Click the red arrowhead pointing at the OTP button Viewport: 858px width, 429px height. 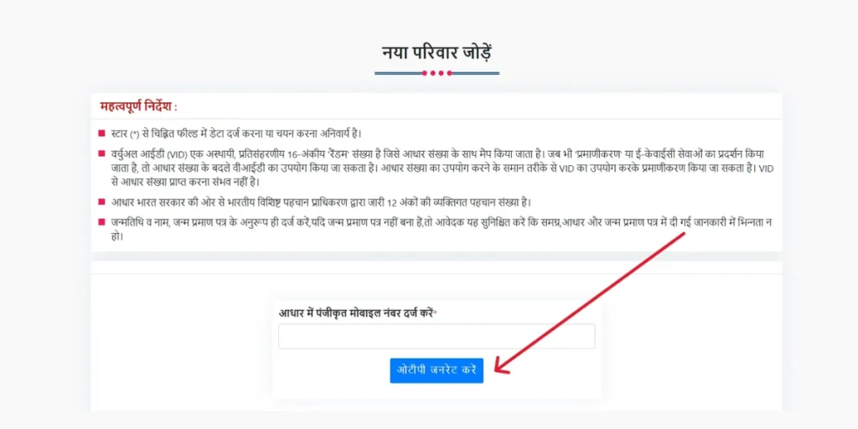(501, 366)
